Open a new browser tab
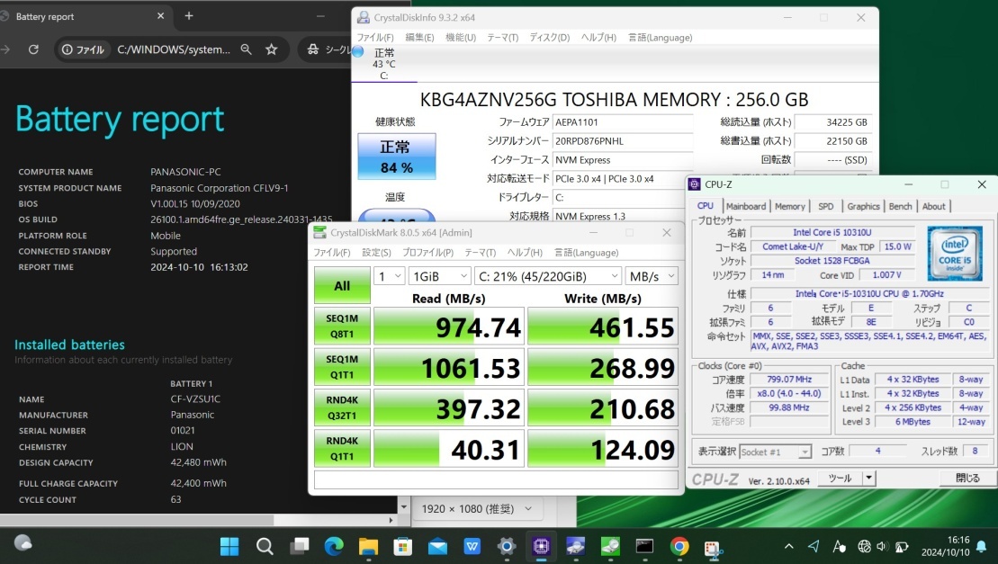 click(189, 16)
